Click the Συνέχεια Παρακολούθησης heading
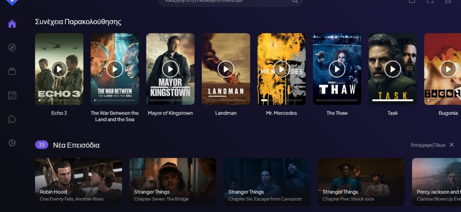This screenshot has width=461, height=212. point(78,22)
